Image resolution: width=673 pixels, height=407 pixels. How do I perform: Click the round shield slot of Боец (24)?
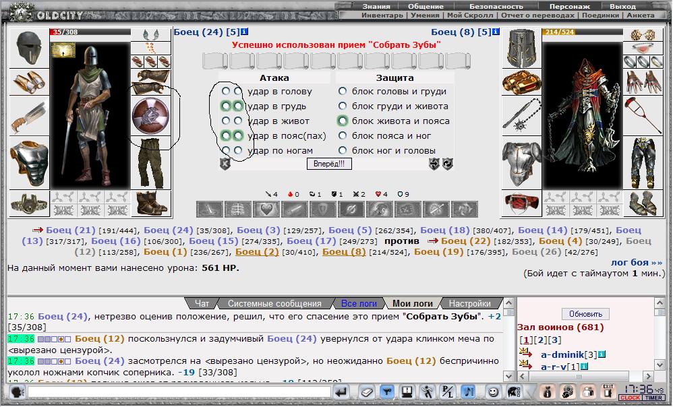pyautogui.click(x=150, y=116)
